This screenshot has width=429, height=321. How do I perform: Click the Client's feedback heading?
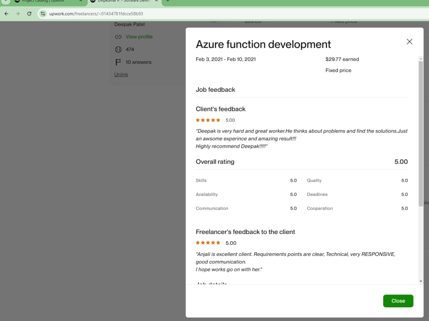point(221,109)
